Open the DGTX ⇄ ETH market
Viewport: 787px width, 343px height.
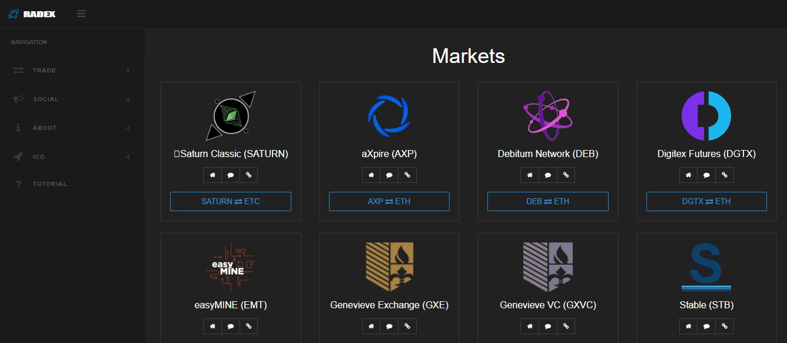[706, 201]
